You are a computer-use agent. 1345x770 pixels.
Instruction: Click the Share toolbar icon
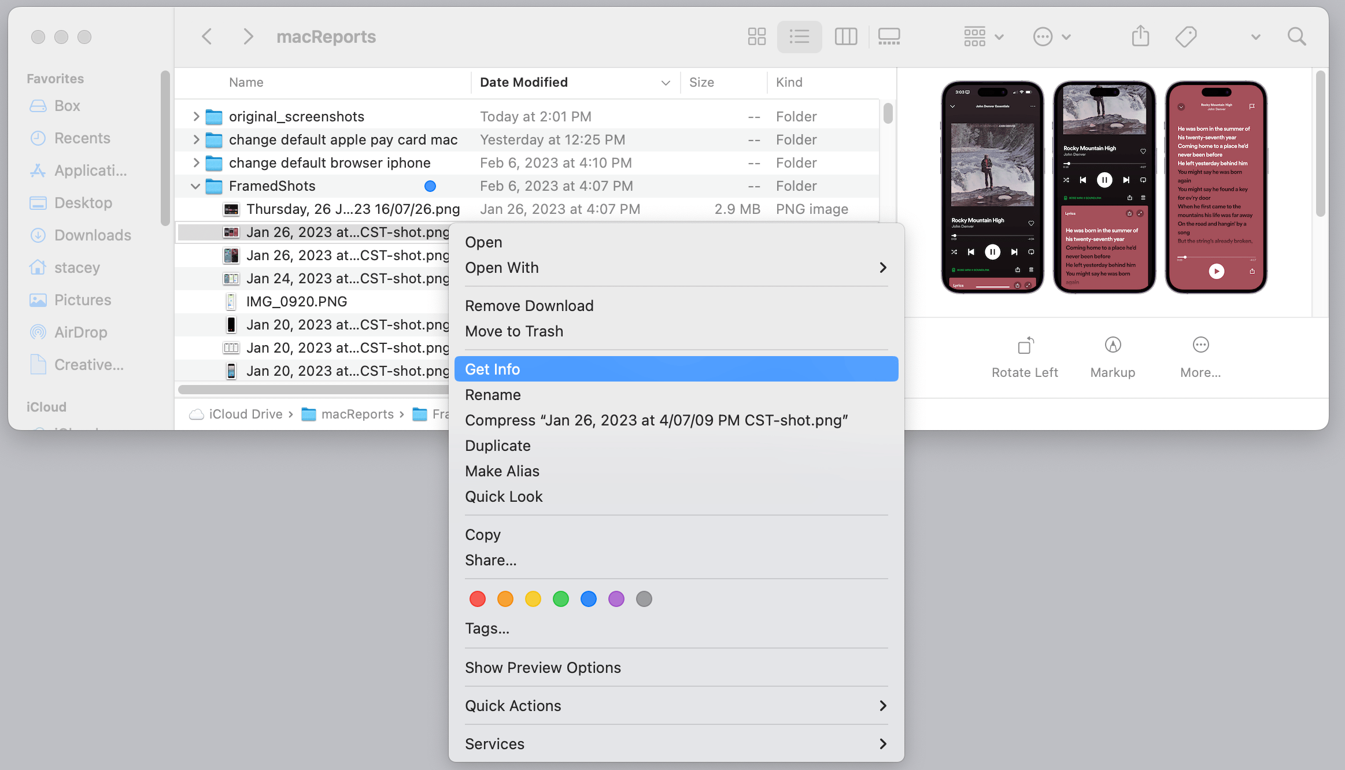point(1140,36)
